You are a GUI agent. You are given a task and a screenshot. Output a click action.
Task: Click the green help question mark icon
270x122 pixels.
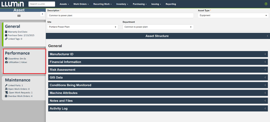pos(266,4)
